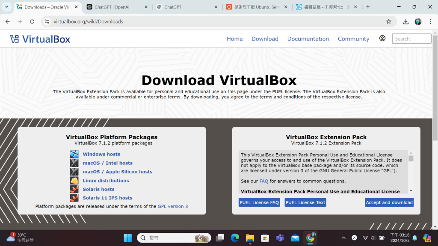Click the Solaris hosts icon
Viewport: 438px width, 246px height.
tap(74, 189)
